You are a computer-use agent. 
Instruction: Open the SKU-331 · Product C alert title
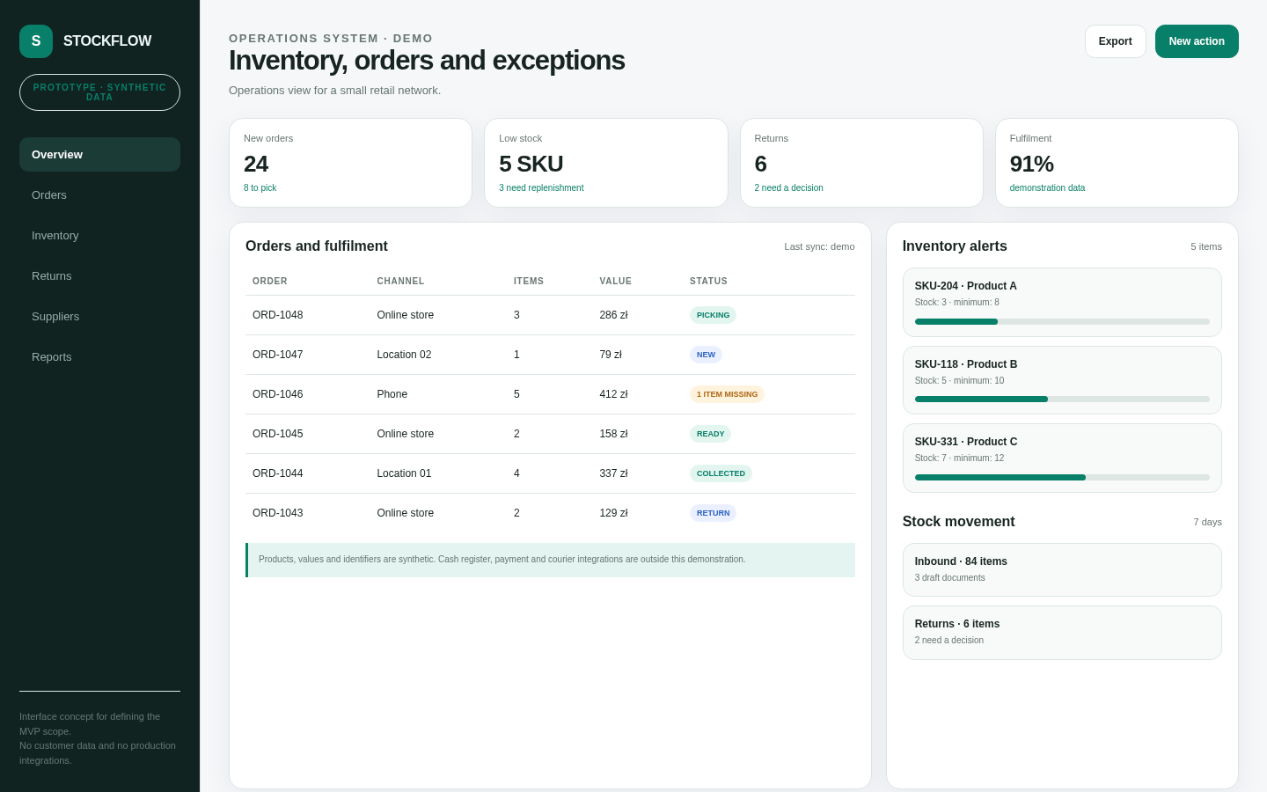pos(966,442)
